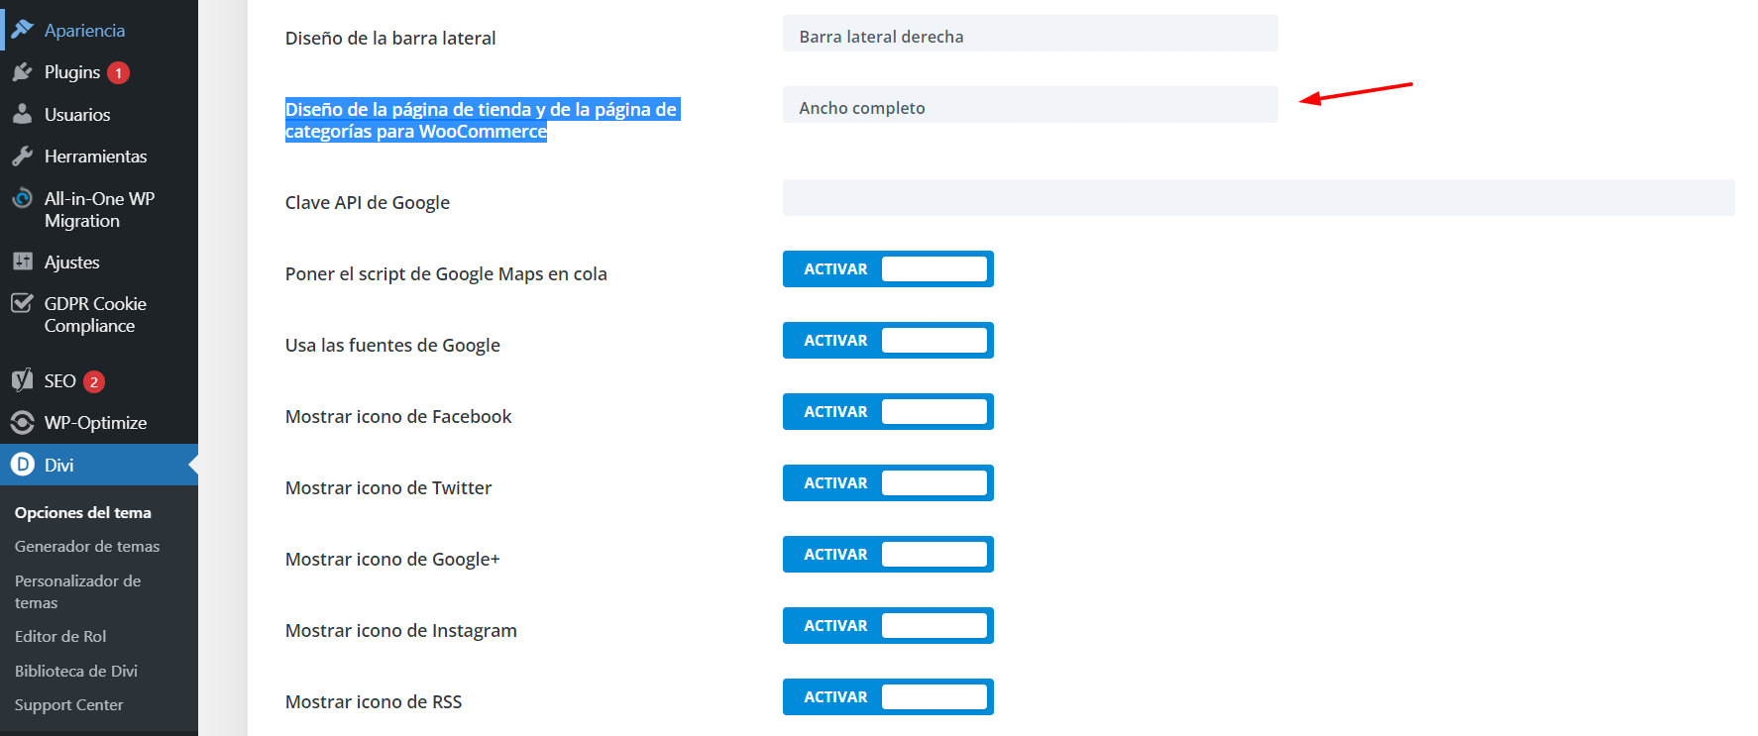This screenshot has height=736, width=1758.
Task: Open the Apariencia menu
Action: [x=99, y=30]
